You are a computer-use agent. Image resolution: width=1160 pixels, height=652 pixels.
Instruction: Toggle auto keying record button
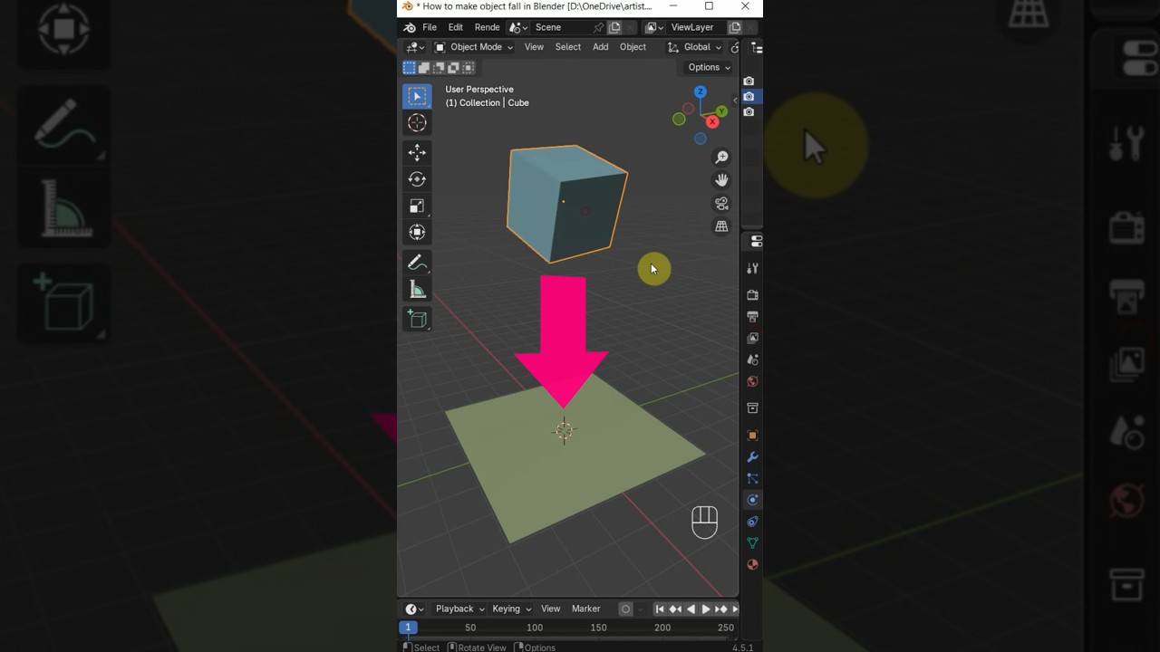[x=625, y=609]
